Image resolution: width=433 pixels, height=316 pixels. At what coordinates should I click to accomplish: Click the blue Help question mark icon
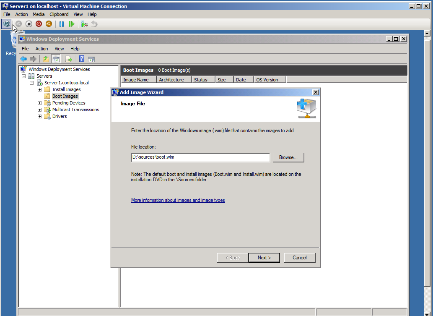81,59
